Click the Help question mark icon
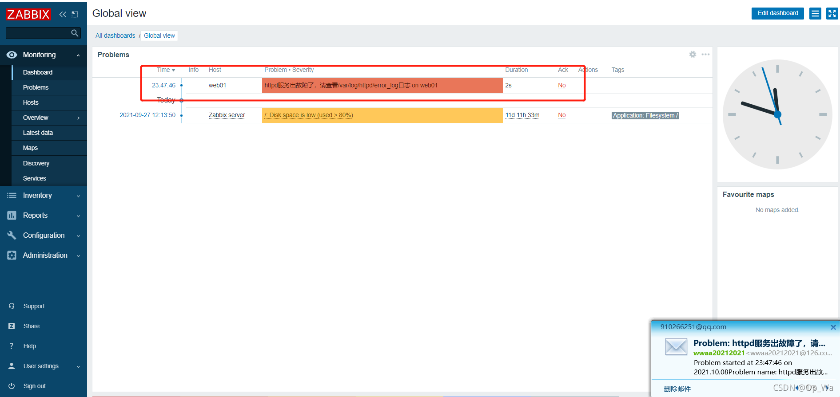840x397 pixels. [x=12, y=346]
